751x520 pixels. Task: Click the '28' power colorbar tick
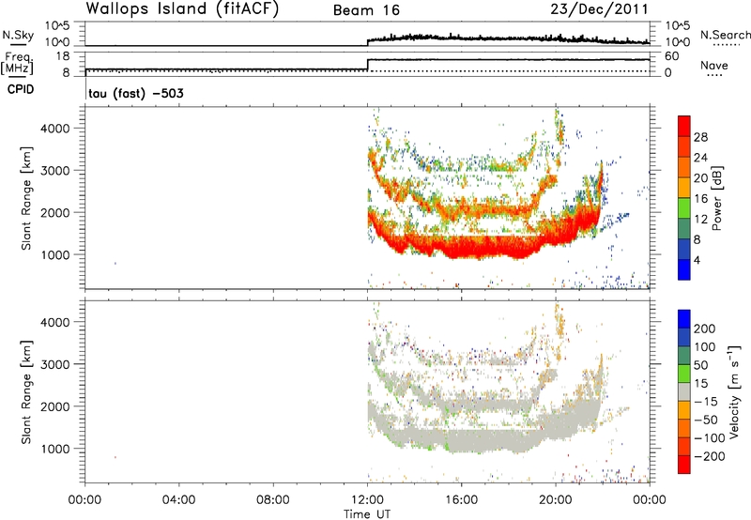tap(700, 137)
